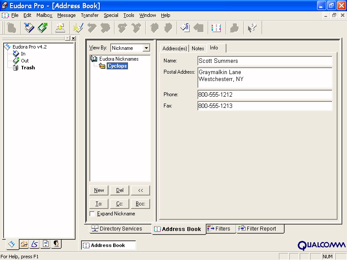Click the side panel dropdown arrow button

point(68,38)
